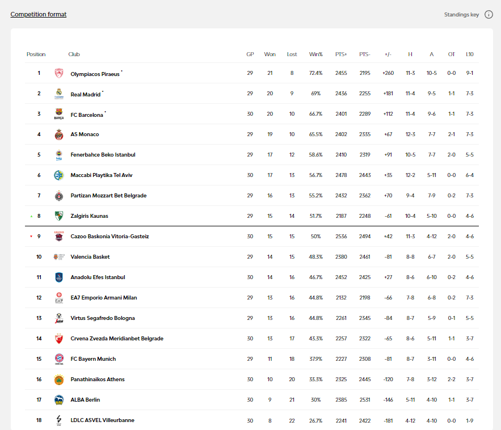
Task: Click the FC Barcelona crest icon
Action: point(59,114)
